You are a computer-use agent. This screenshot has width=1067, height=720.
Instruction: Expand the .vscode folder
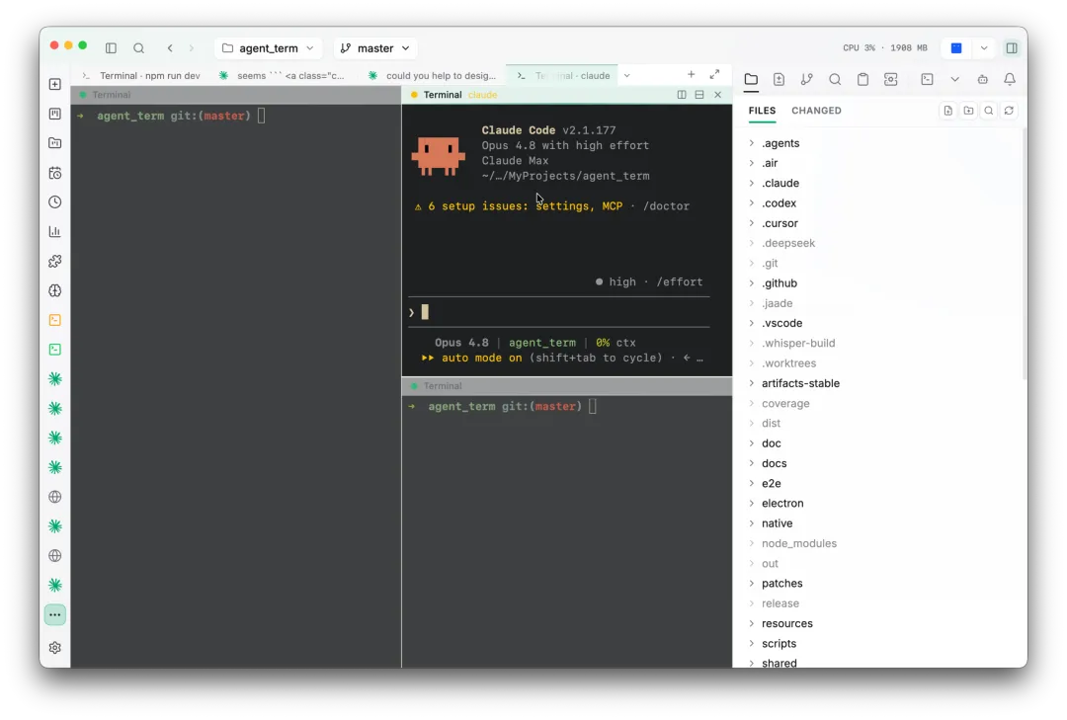[x=751, y=323]
